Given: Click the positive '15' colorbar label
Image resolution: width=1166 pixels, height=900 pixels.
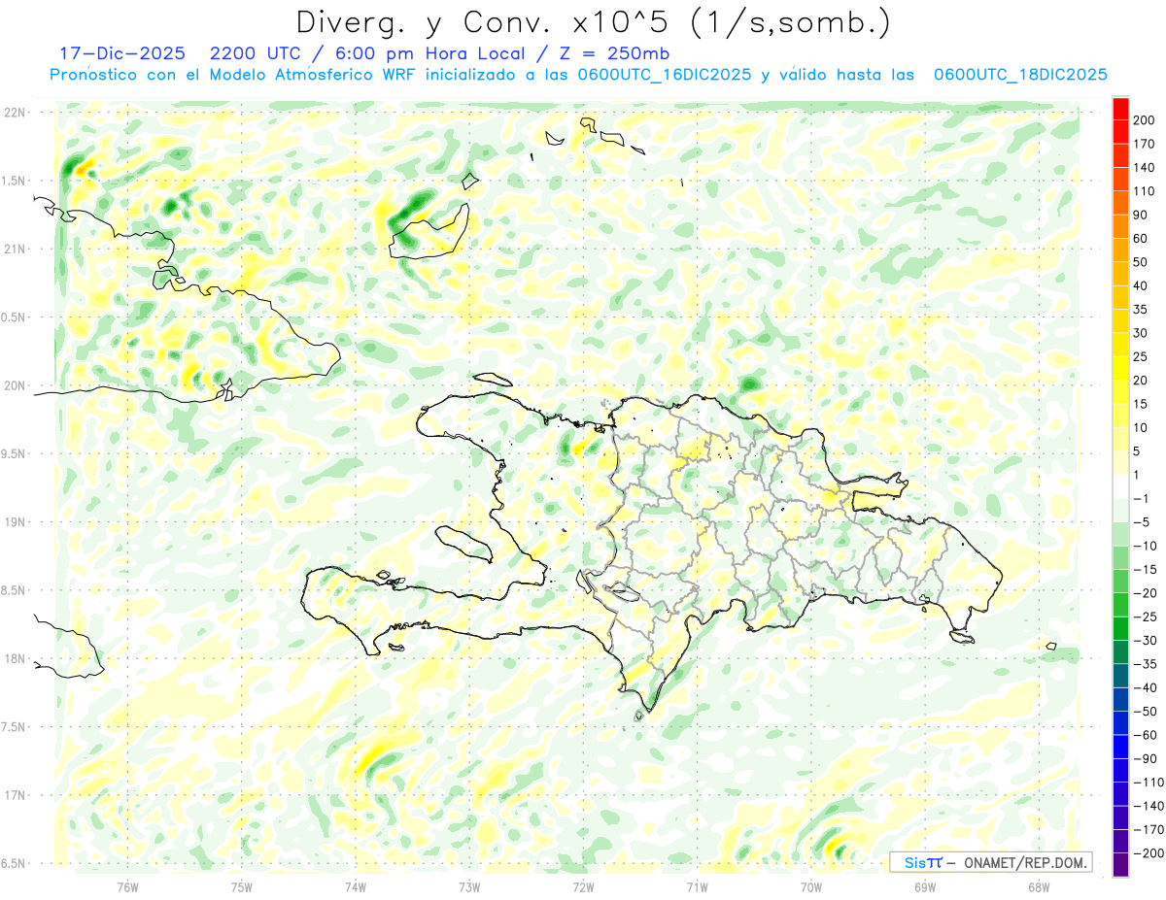Looking at the screenshot, I should (1141, 404).
